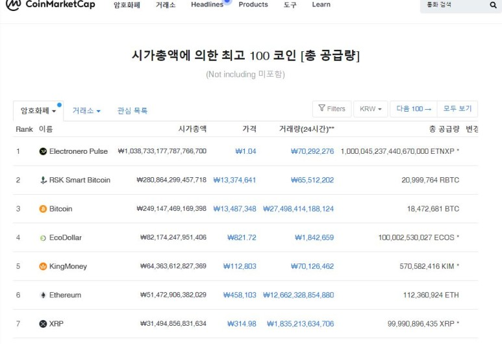The image size is (502, 344).
Task: Click XRP volume ₩1,835,213,634,706
Action: [300, 324]
